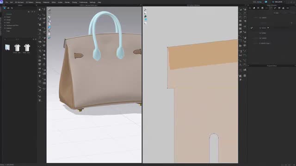The height and width of the screenshot is (166, 296).
Task: Click the blue cloud icon in title bar
Action: tap(266, 2)
